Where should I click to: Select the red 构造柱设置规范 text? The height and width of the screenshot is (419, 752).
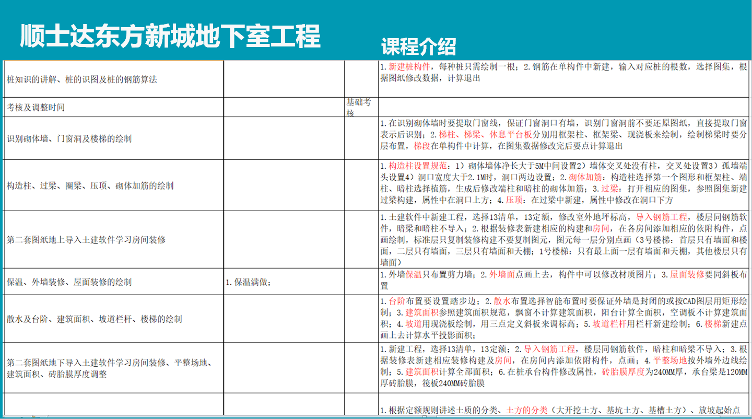point(419,166)
